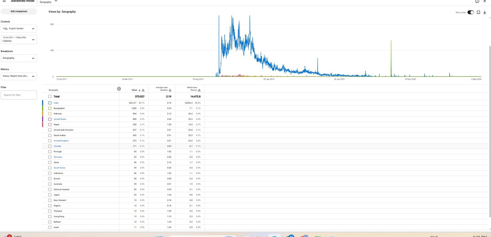Image resolution: width=491 pixels, height=237 pixels.
Task: Open the United States country link
Action: (60, 119)
